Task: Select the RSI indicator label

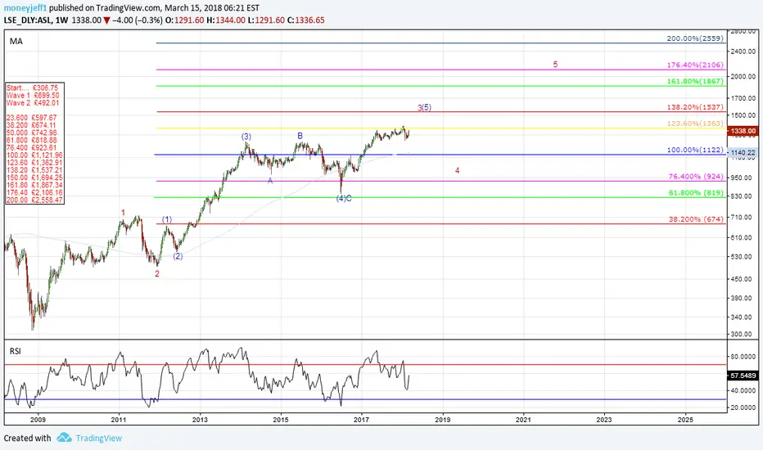Action: pos(15,351)
